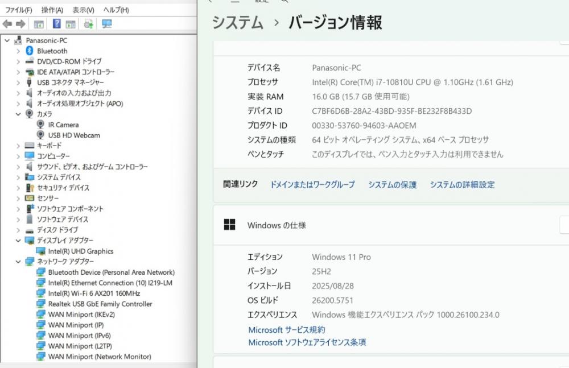Collapse the カメラ category

click(x=18, y=114)
